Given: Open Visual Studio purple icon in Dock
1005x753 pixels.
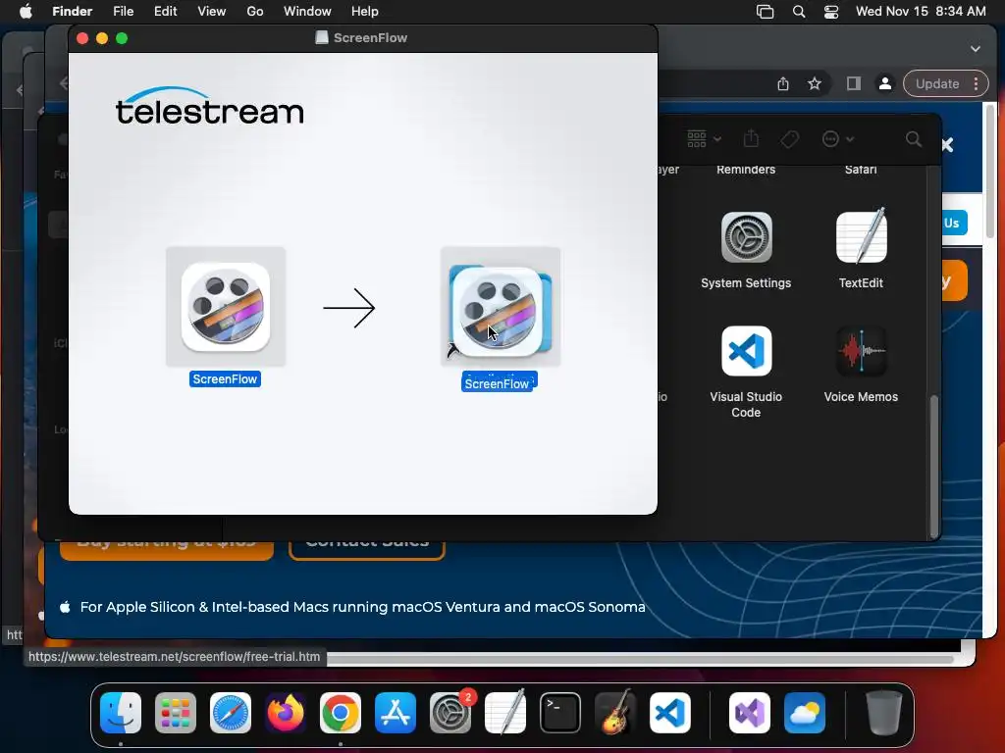Looking at the screenshot, I should pyautogui.click(x=749, y=713).
